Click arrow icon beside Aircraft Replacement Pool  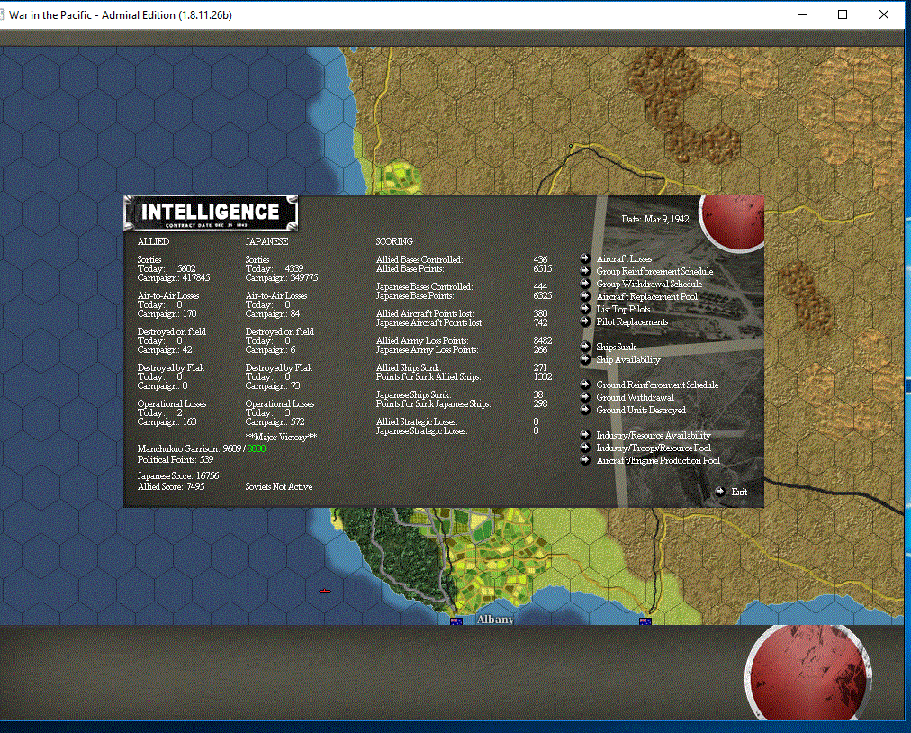pos(585,296)
